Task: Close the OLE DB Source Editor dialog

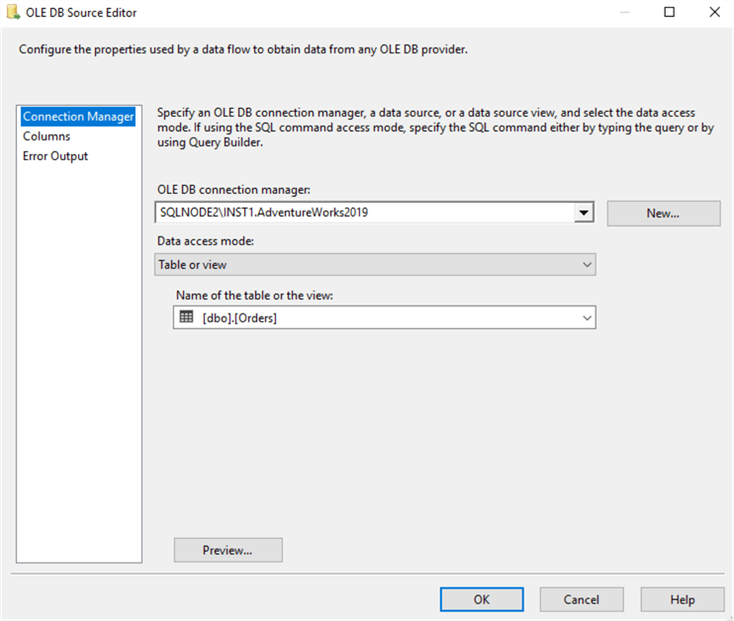Action: click(714, 13)
